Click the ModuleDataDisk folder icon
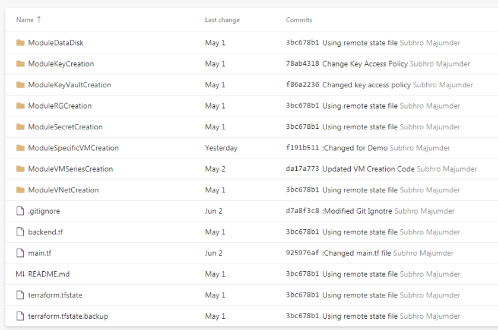 20,43
